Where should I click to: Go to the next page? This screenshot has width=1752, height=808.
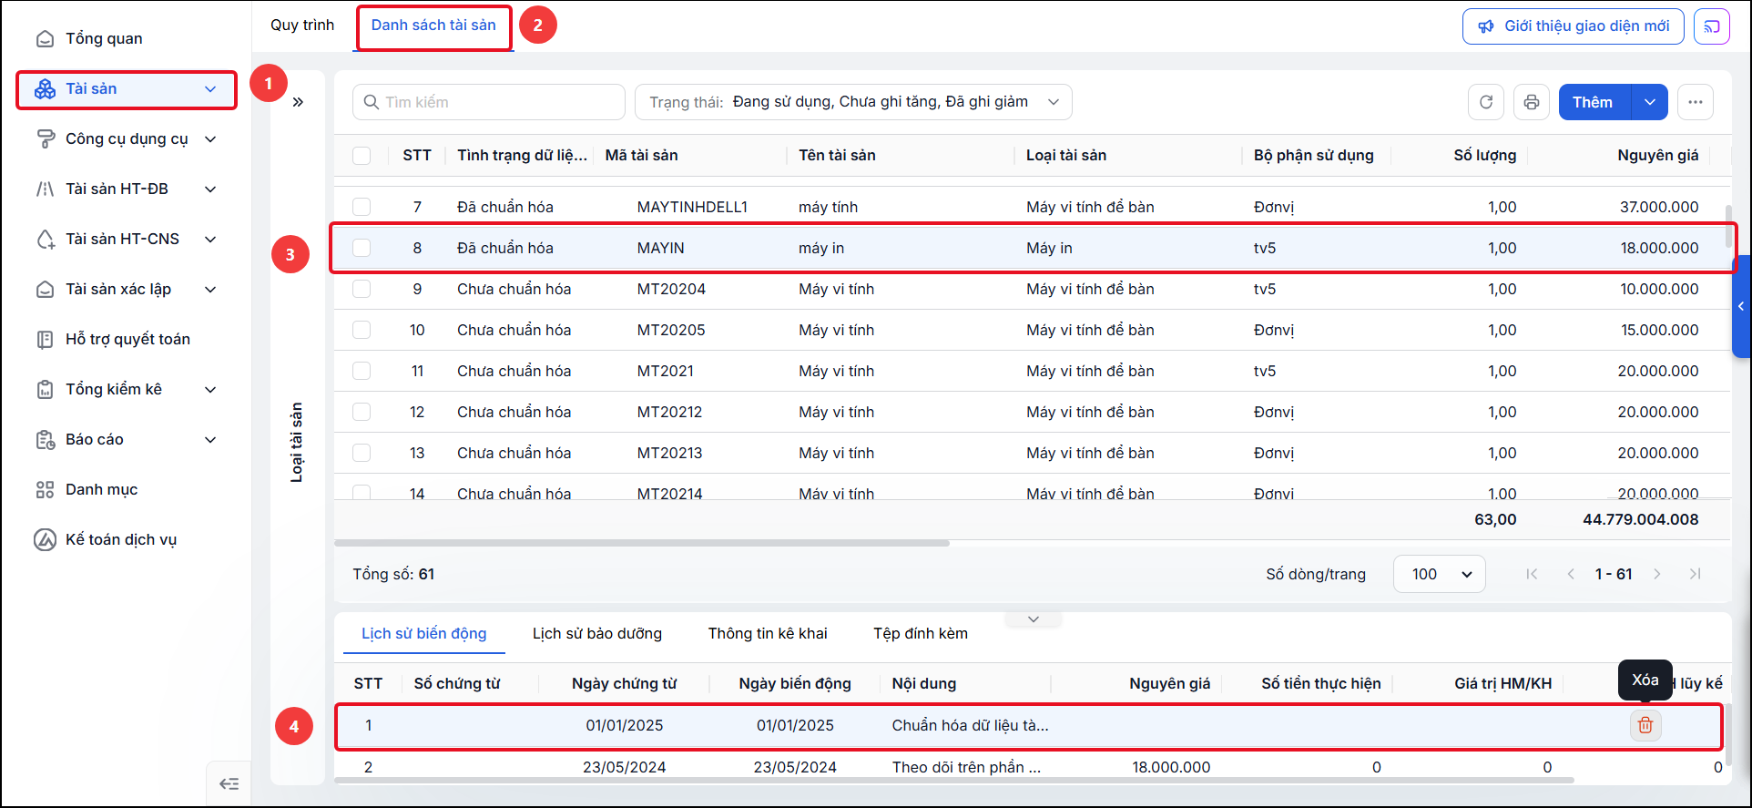(1657, 574)
